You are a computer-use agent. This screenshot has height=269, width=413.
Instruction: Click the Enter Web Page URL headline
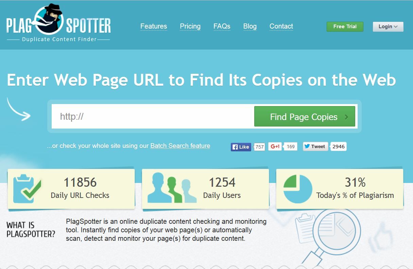[202, 80]
